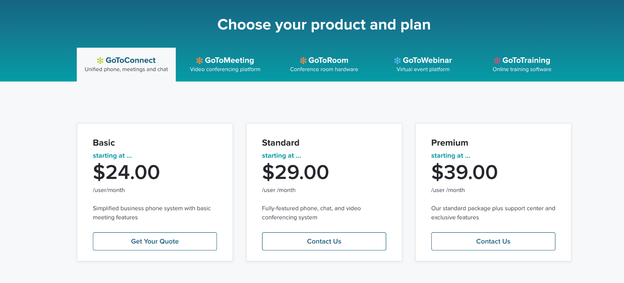Viewport: 624px width, 283px height.
Task: Click Contact Us under Premium plan
Action: point(493,241)
